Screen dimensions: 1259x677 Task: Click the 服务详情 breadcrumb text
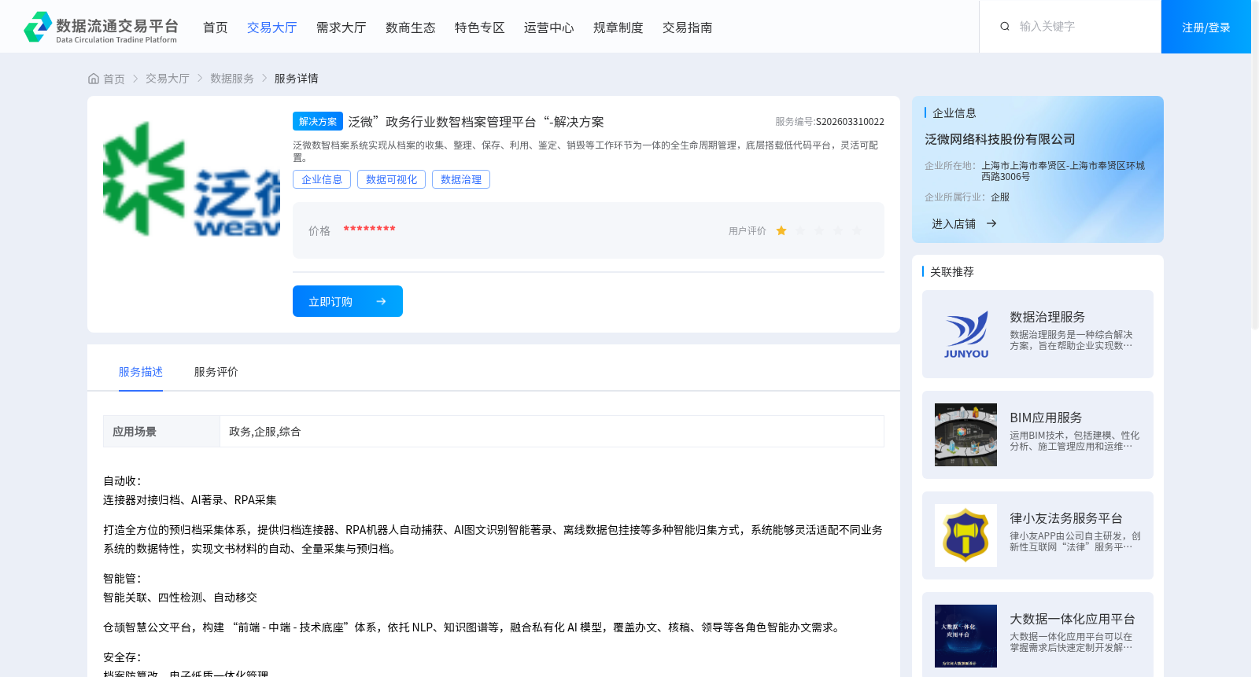[297, 79]
